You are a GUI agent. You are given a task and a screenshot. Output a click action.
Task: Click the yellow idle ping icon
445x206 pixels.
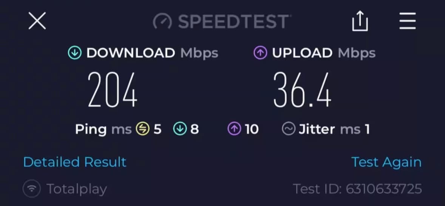click(x=142, y=129)
